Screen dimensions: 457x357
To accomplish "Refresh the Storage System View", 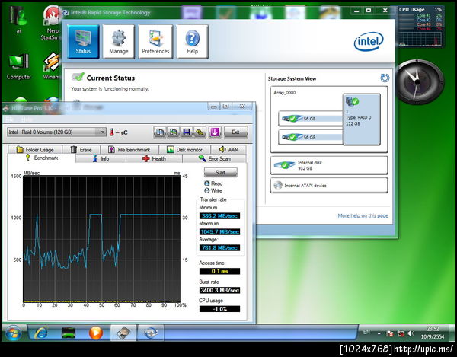I will 385,78.
